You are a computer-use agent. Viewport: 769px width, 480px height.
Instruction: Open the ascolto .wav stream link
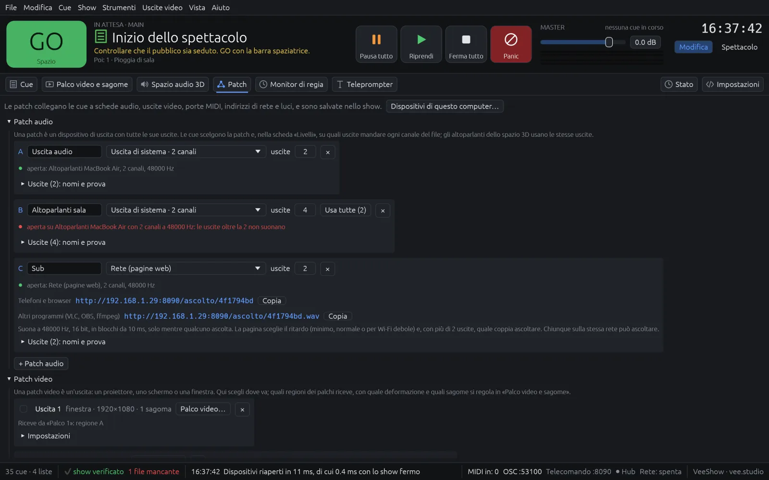point(222,316)
